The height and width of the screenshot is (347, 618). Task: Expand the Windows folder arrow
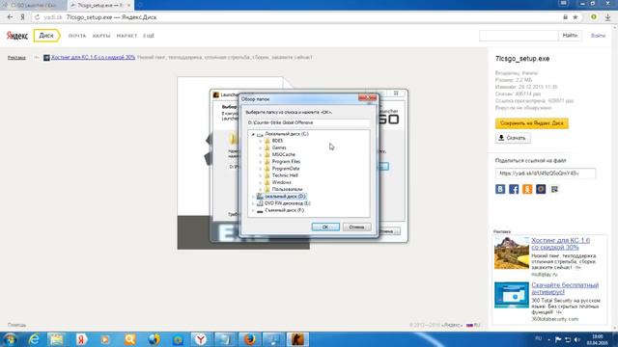pyautogui.click(x=260, y=182)
